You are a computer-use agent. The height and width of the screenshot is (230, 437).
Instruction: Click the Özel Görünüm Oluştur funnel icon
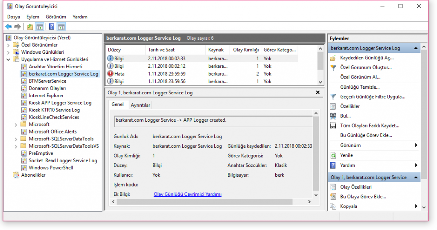click(x=333, y=67)
